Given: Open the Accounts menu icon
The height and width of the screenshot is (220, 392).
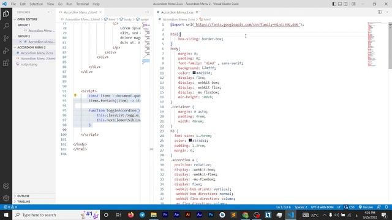Looking at the screenshot, I should (x=6, y=186).
